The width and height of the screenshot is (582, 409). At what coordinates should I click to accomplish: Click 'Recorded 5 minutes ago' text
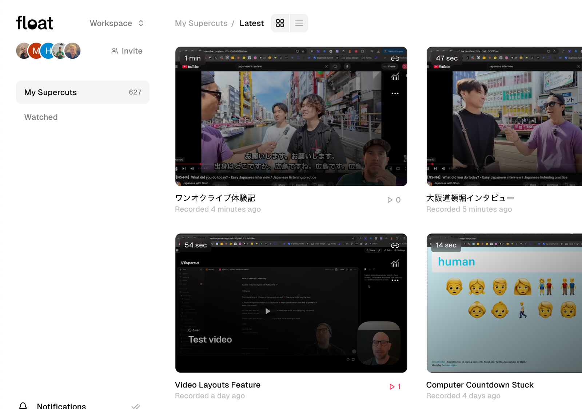pyautogui.click(x=469, y=209)
